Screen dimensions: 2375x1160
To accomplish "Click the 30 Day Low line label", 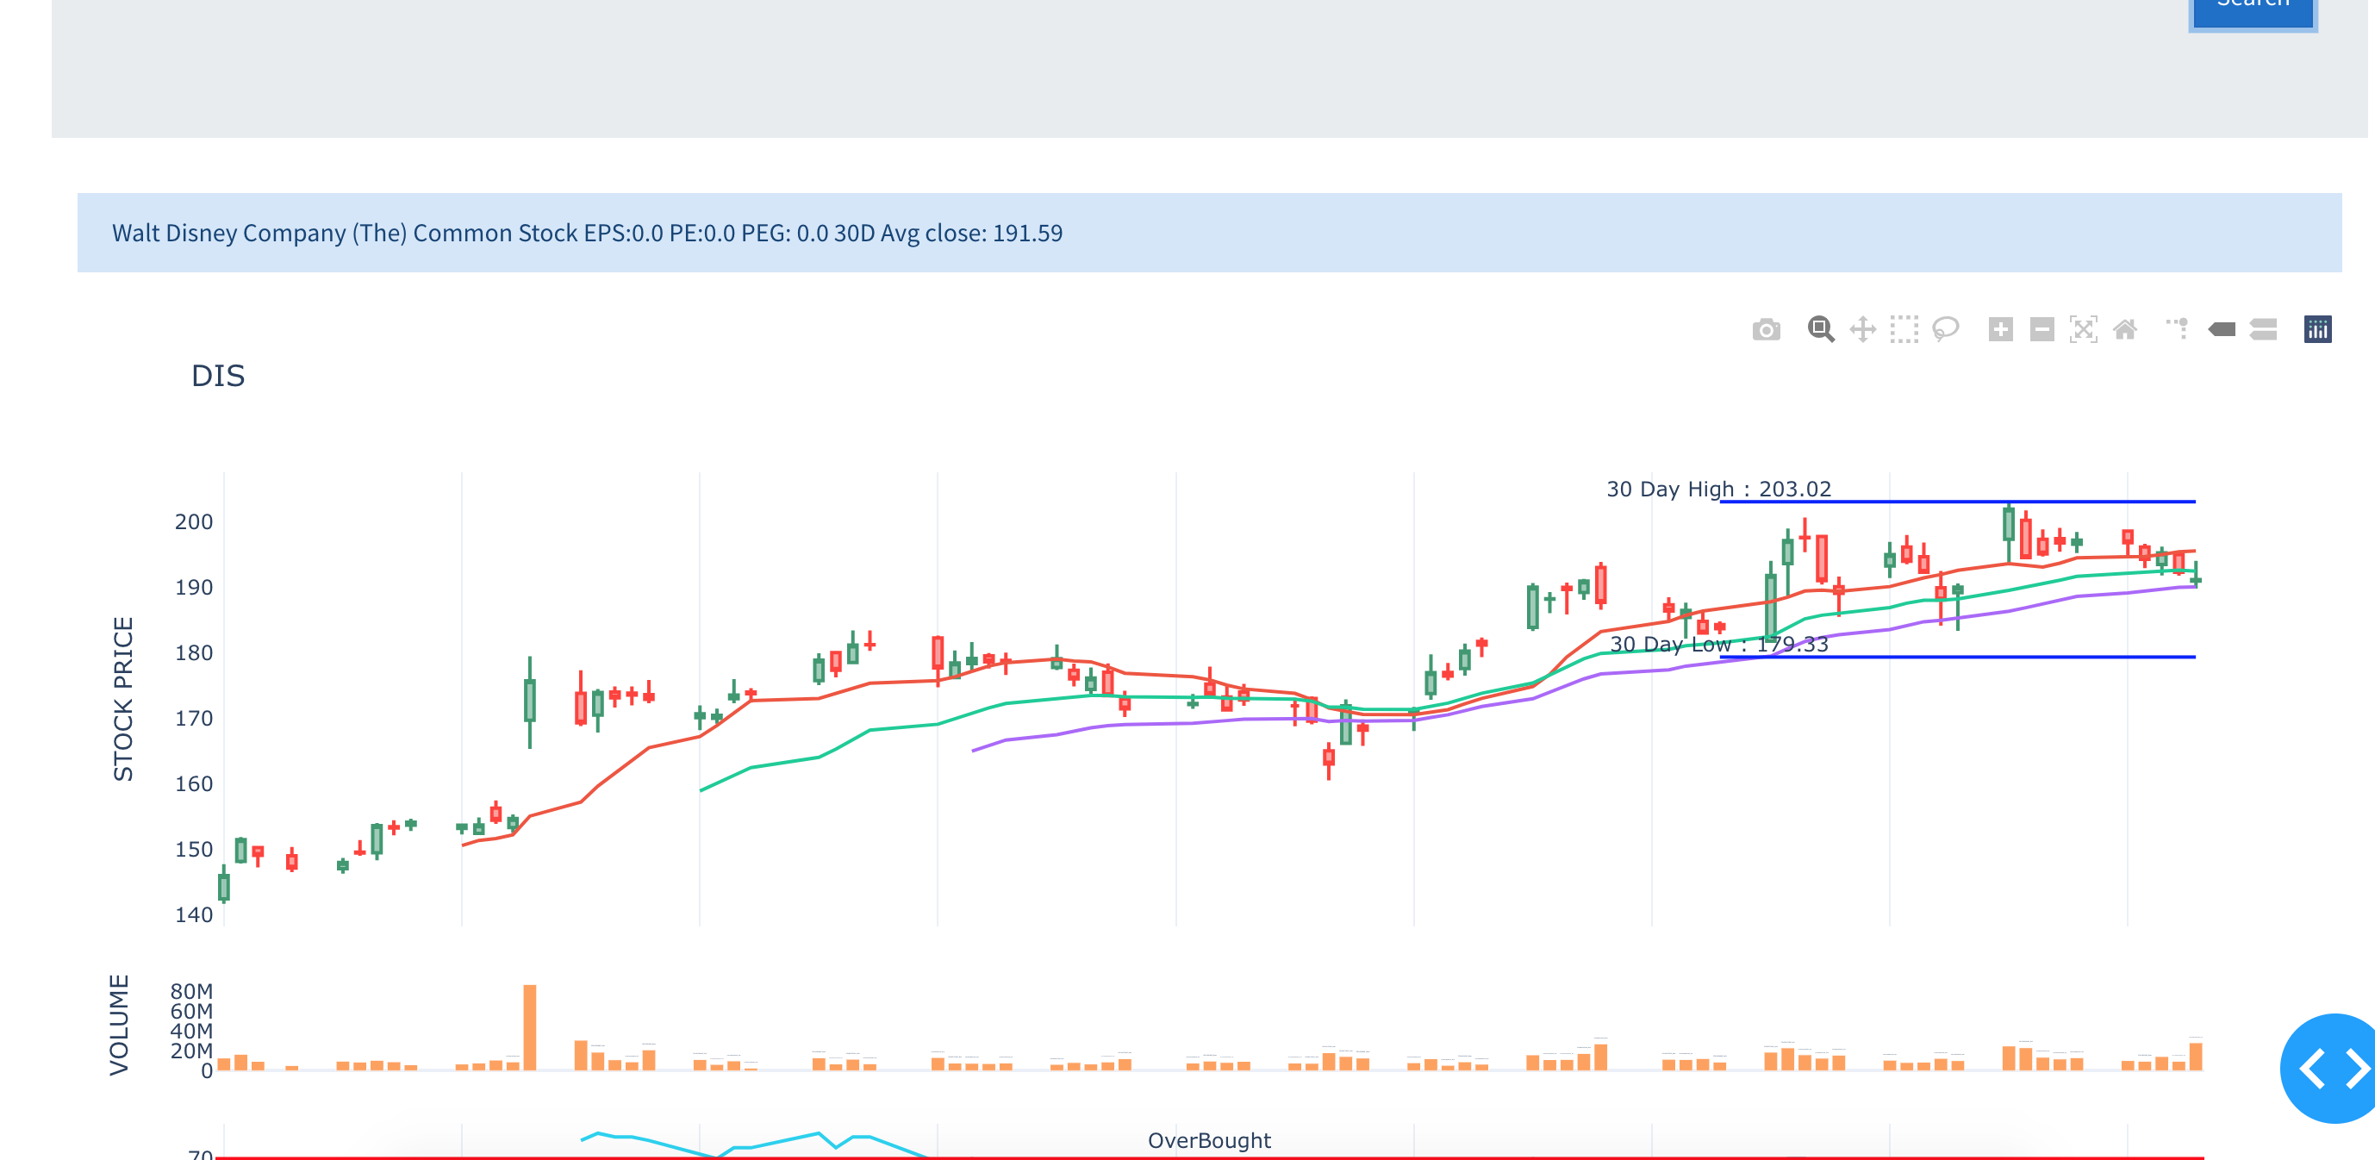I will click(x=1717, y=644).
